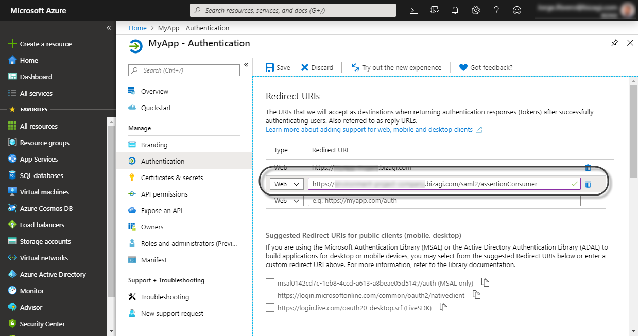Delete the first bizagi.com redirect URI
This screenshot has height=336, width=638.
[x=588, y=168]
